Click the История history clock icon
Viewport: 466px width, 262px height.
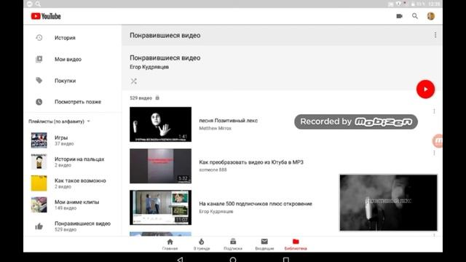[x=39, y=38]
